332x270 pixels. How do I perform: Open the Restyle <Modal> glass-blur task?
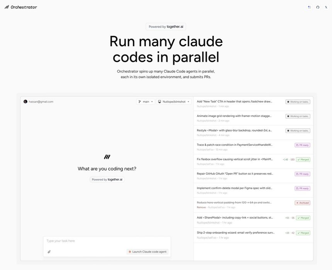253,132
